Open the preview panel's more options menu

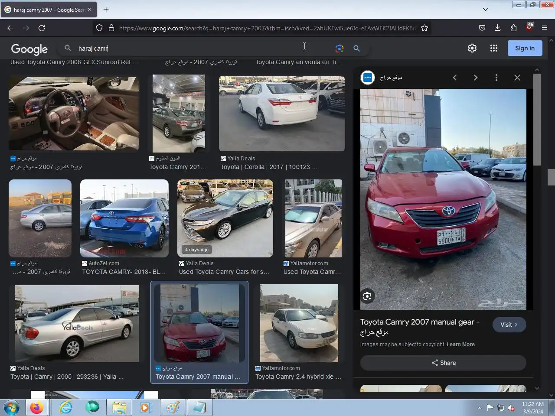pos(496,78)
